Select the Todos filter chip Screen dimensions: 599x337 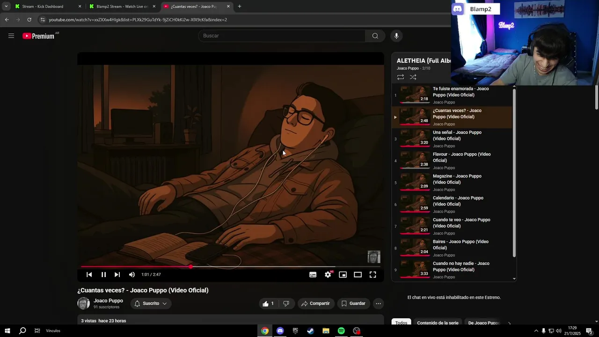tap(401, 323)
